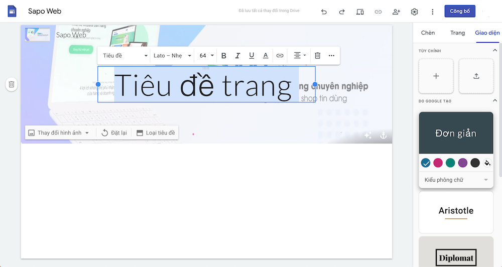Choose the Đơn giản theme card
Screen dimensions: 502x267
pos(456,133)
